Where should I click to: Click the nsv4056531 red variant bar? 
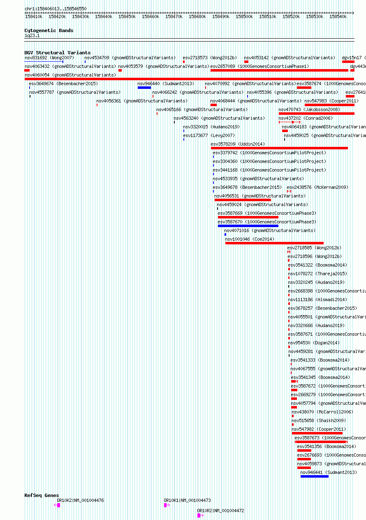243,200
